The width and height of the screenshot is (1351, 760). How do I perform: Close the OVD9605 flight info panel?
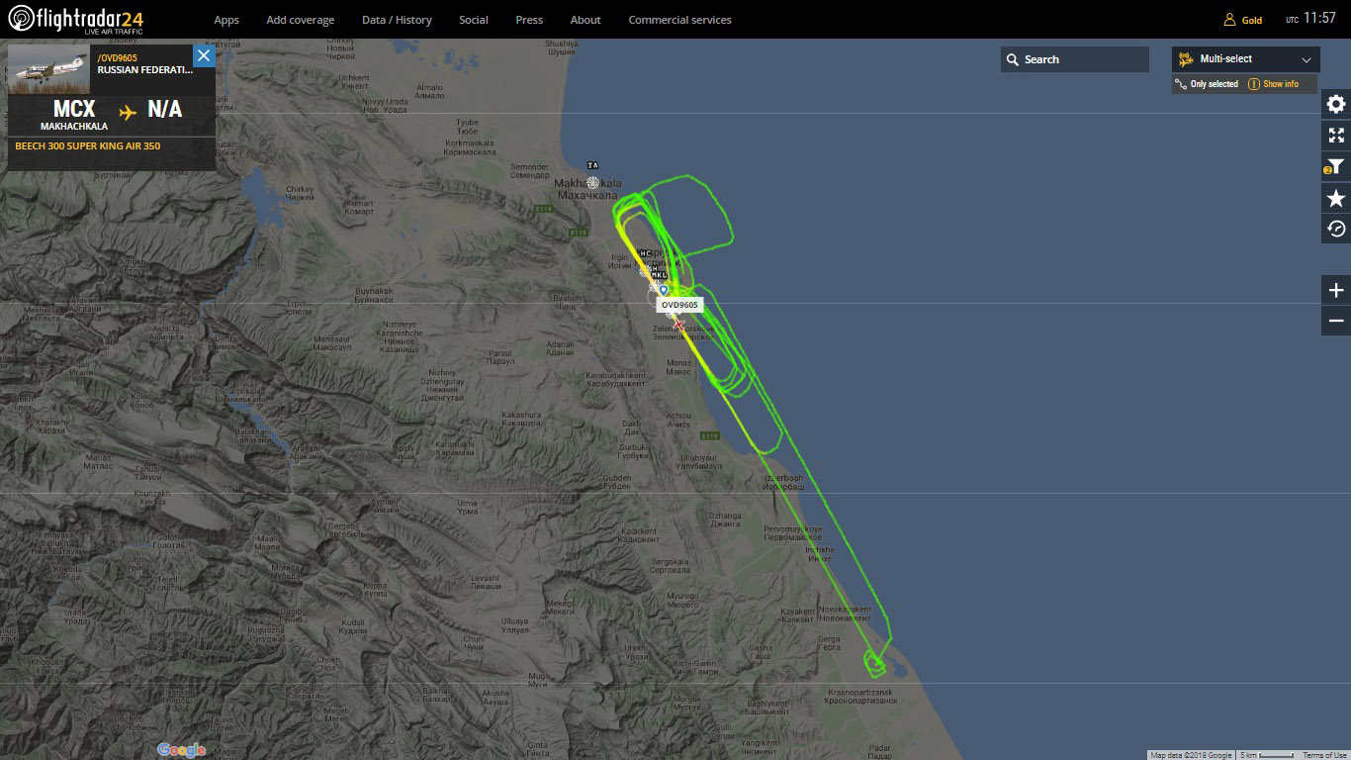(x=204, y=55)
